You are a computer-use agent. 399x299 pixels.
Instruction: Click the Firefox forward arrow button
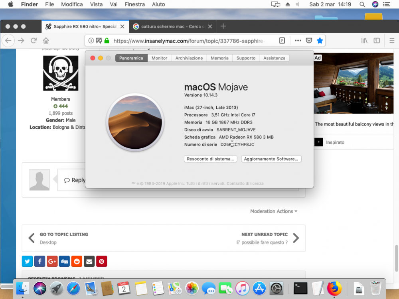(21, 41)
